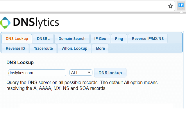Expand the ALL record type dropdown
This screenshot has height=116, width=186.
coord(81,72)
